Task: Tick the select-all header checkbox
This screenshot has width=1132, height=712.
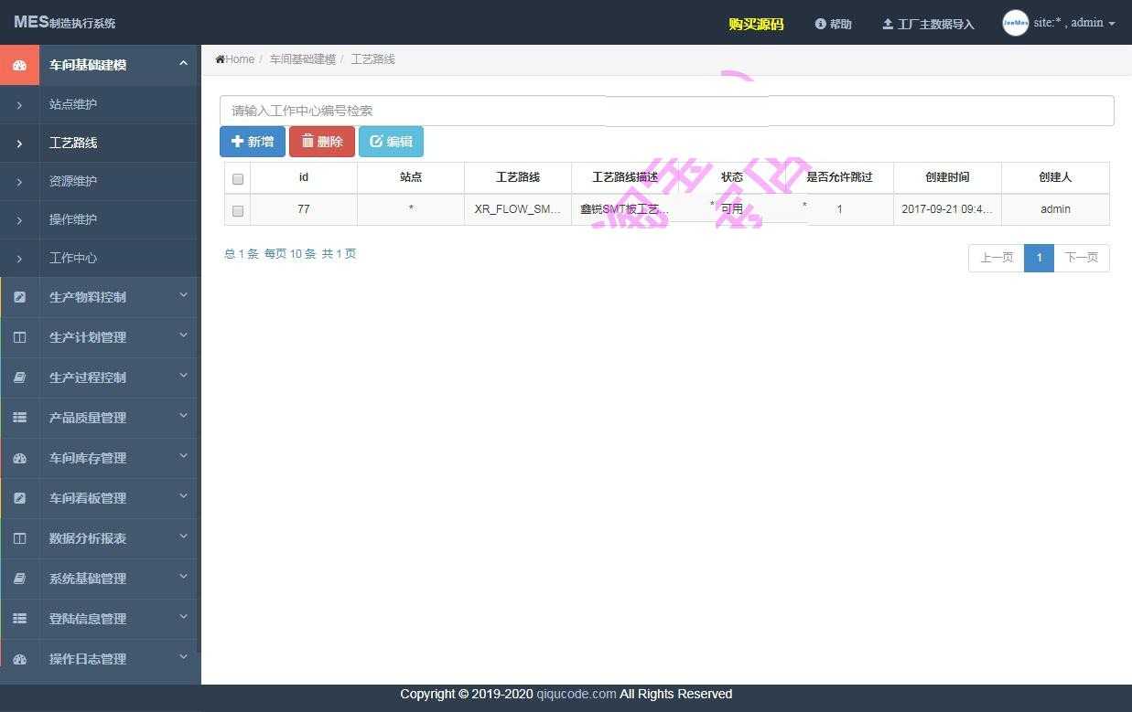Action: pyautogui.click(x=238, y=178)
